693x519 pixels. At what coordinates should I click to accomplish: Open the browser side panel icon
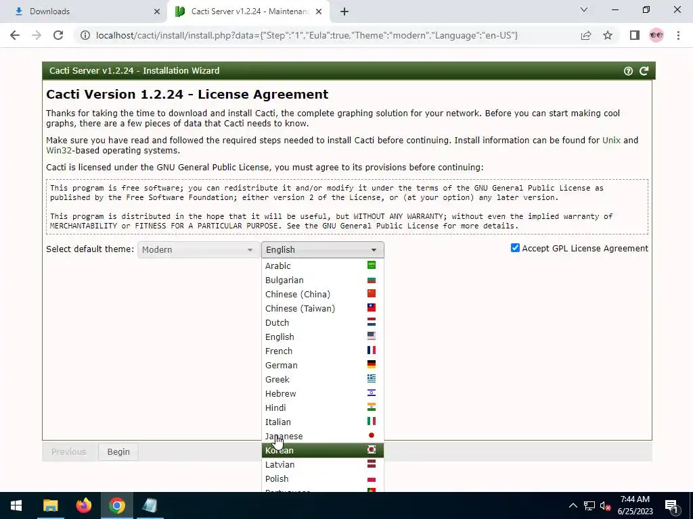coord(635,35)
